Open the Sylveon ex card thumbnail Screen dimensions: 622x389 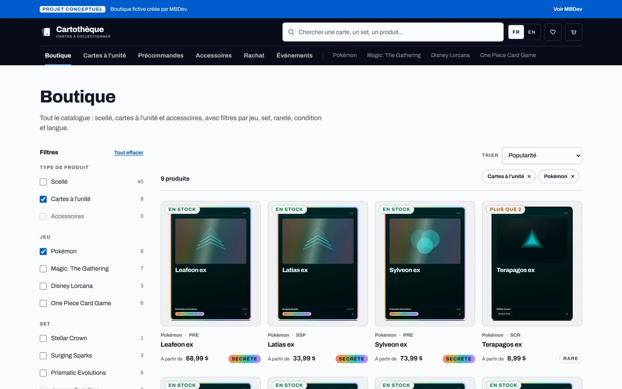[x=425, y=264]
